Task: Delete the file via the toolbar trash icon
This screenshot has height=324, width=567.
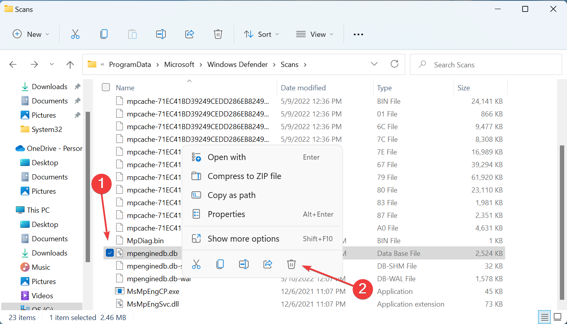Action: [x=218, y=34]
